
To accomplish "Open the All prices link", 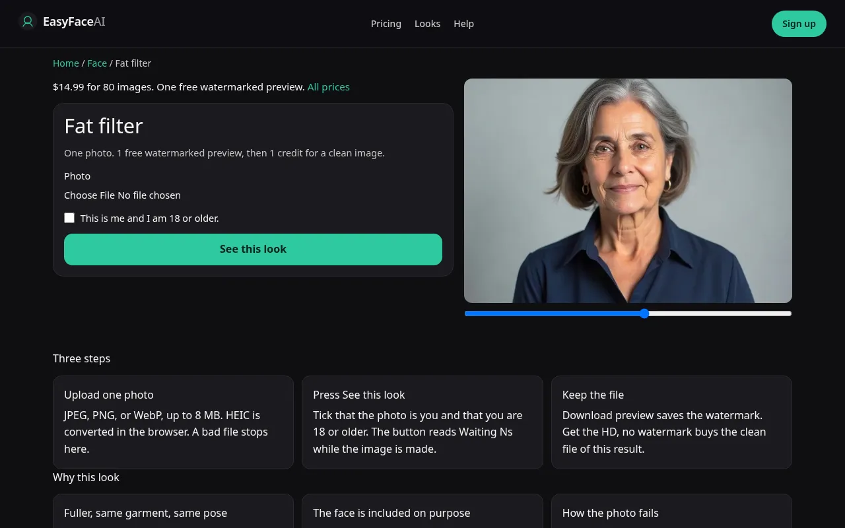I will coord(329,87).
